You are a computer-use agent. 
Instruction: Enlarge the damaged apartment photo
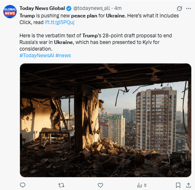[106, 120]
